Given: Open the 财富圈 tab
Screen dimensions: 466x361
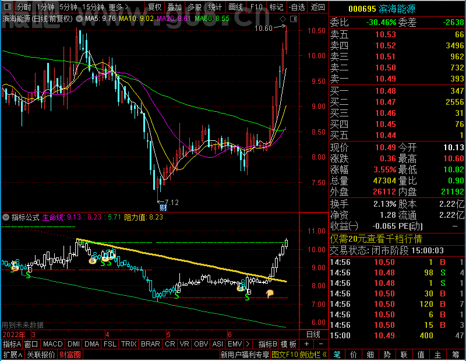Looking at the screenshot, I should pos(70,355).
